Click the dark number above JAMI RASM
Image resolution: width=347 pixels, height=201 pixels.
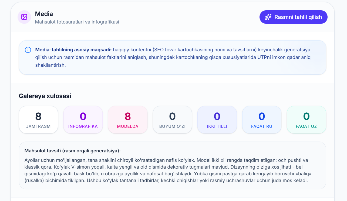click(38, 116)
